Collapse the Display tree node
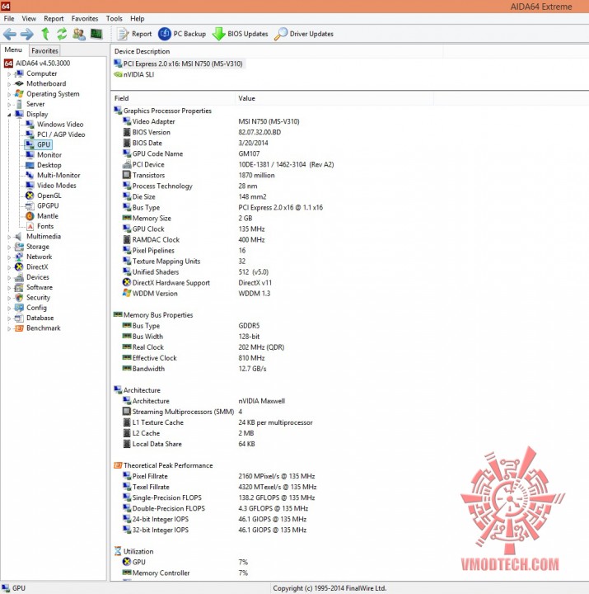Screen dimensions: 589x594 tap(9, 115)
